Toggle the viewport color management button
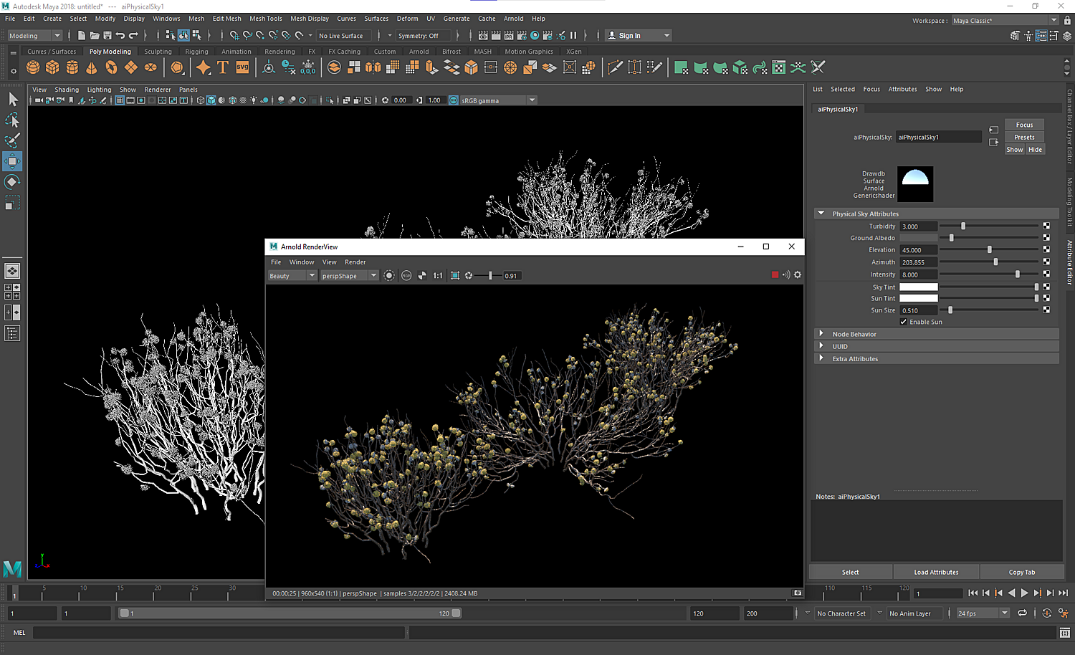This screenshot has height=655, width=1075. pos(454,100)
